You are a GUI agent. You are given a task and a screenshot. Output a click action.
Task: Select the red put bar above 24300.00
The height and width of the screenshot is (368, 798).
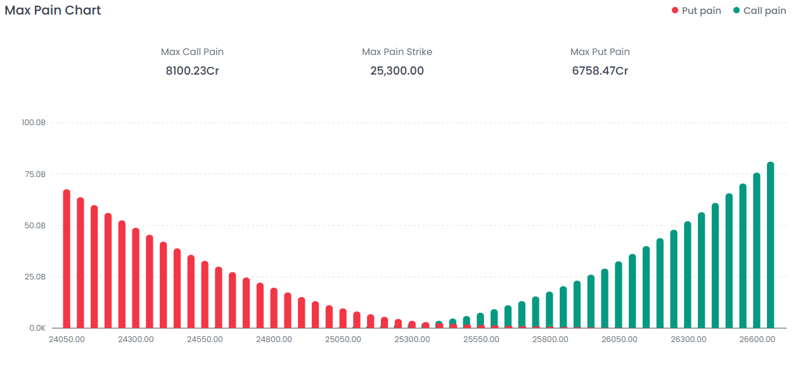pyautogui.click(x=136, y=278)
